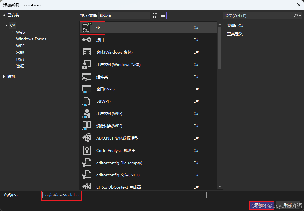
Task: Click the EF 5.x DbContext 生成器 icon
Action: click(87, 186)
